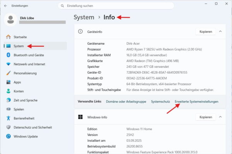Select the 243 GB von 477 GB storage value
This screenshot has height=154, width=232.
148,67
